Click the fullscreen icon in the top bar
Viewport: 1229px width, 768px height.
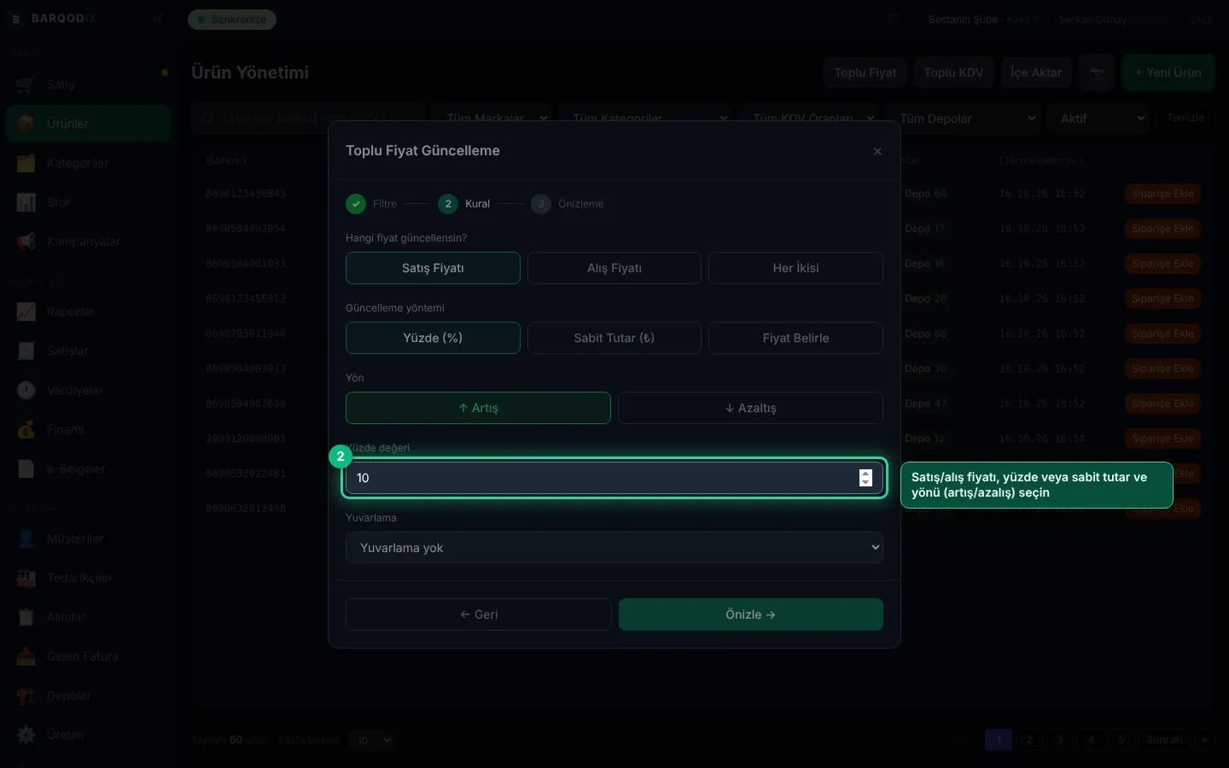tap(894, 20)
